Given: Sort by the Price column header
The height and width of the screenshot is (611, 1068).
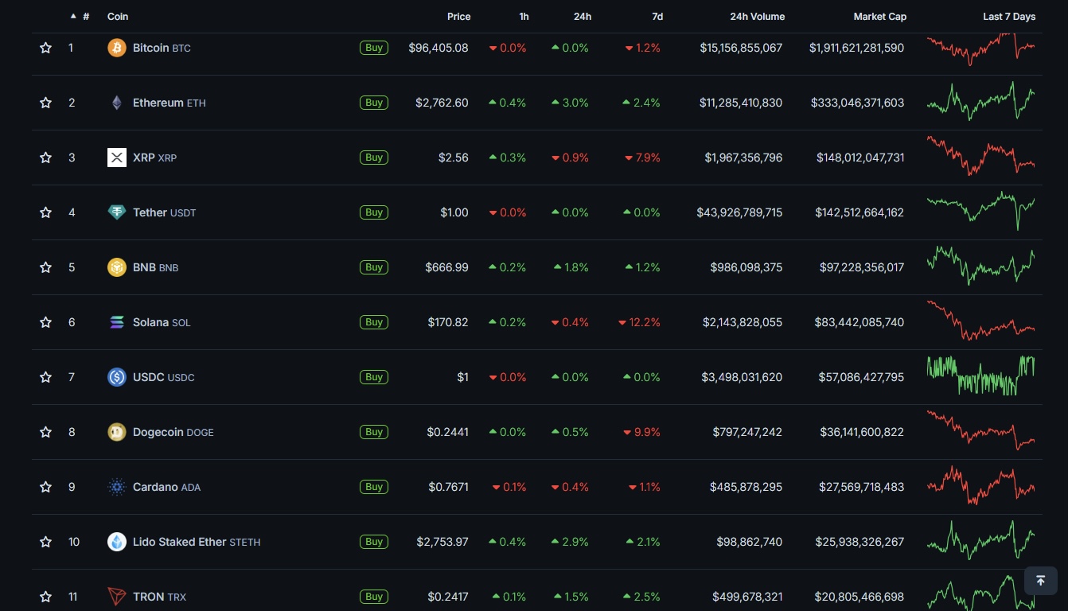Looking at the screenshot, I should tap(458, 16).
